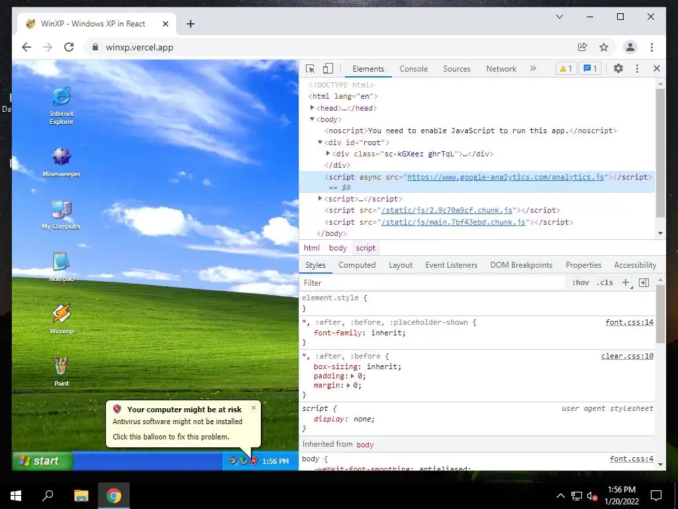The image size is (678, 509).
Task: Collapse the div id root node
Action: pos(320,142)
